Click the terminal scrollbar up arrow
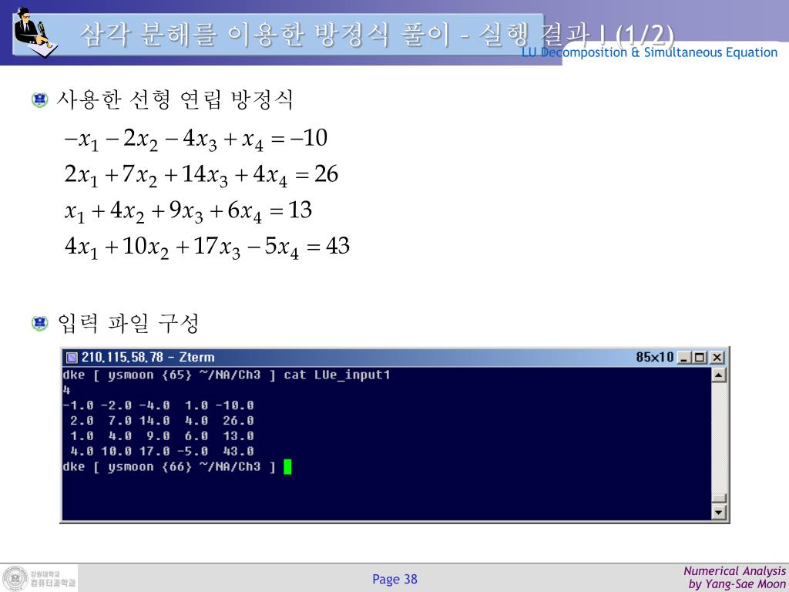 (719, 375)
